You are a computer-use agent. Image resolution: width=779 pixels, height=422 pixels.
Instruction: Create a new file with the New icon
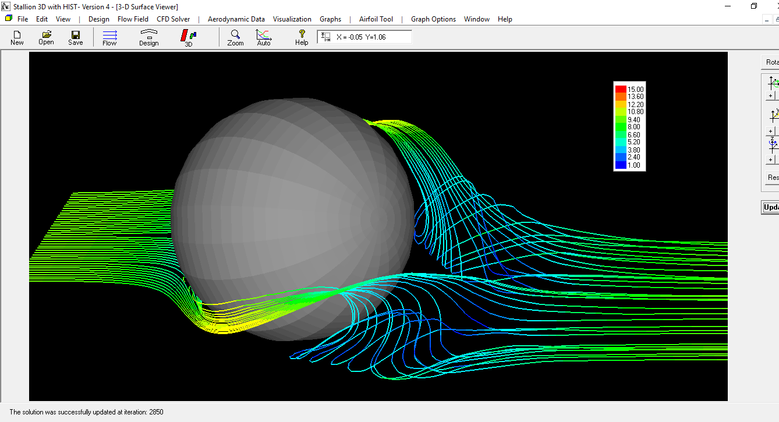[x=16, y=36]
